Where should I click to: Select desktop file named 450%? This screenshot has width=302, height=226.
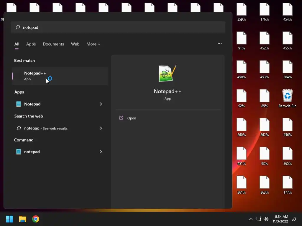pos(242,69)
